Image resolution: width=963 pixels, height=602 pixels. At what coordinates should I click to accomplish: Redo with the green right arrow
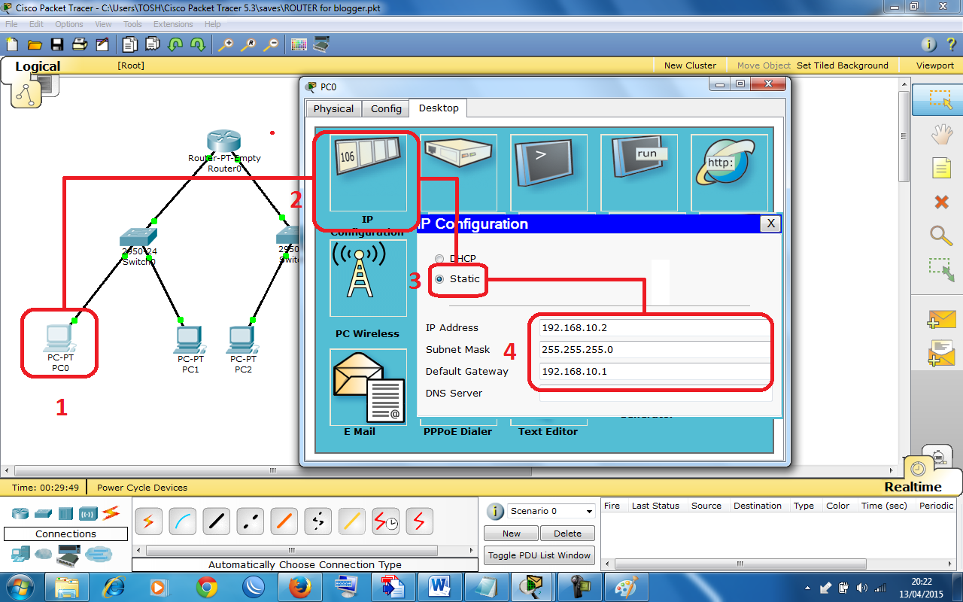pyautogui.click(x=198, y=44)
